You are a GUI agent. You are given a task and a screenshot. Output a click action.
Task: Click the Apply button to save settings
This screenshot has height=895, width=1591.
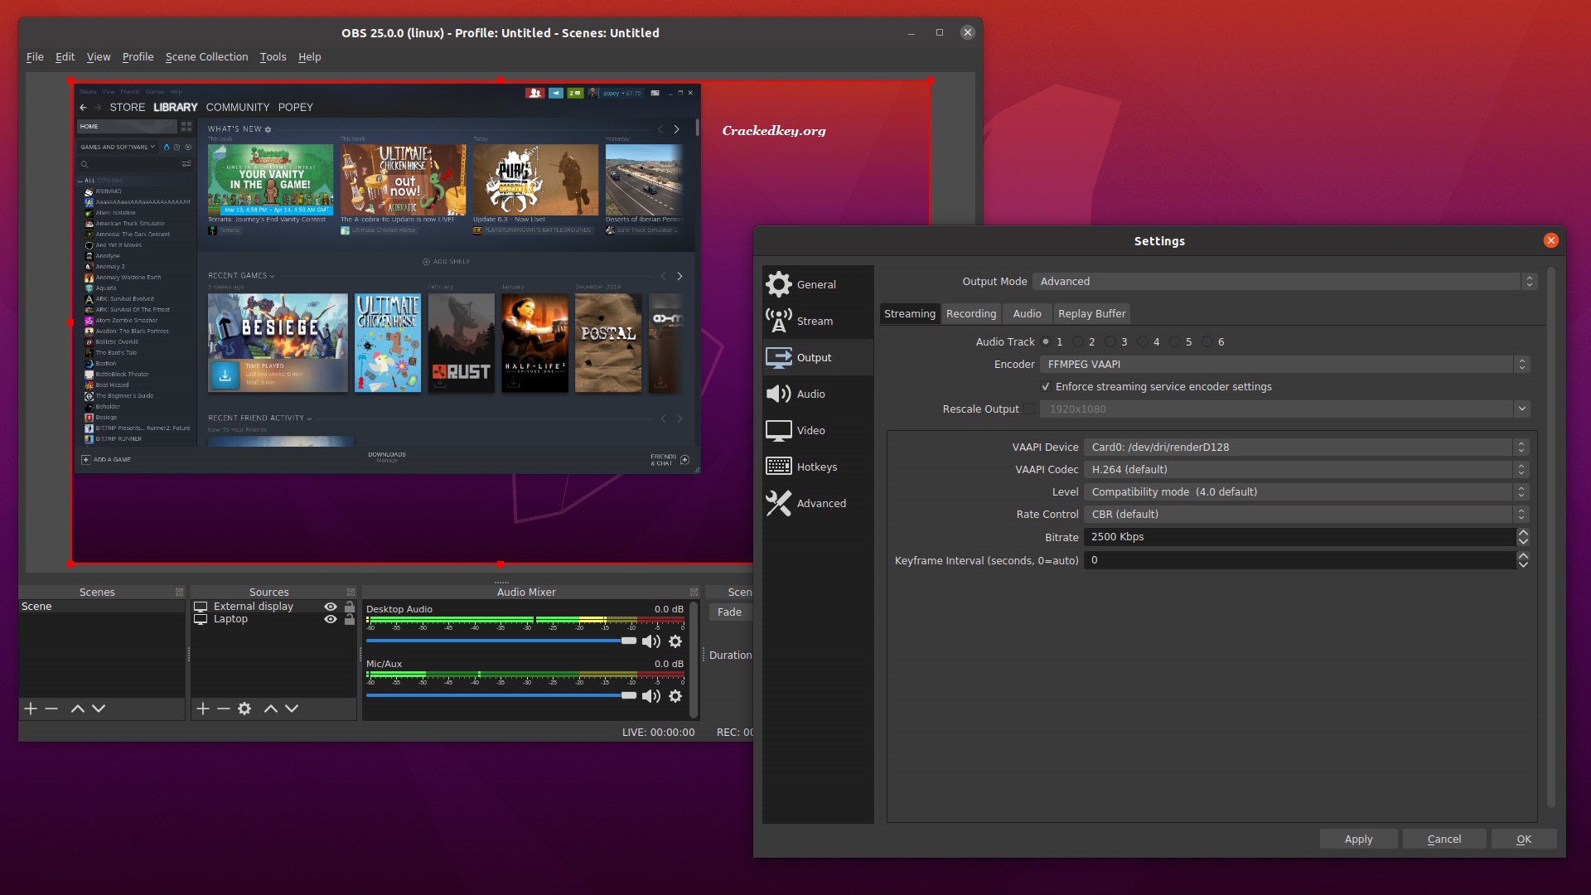(x=1359, y=839)
